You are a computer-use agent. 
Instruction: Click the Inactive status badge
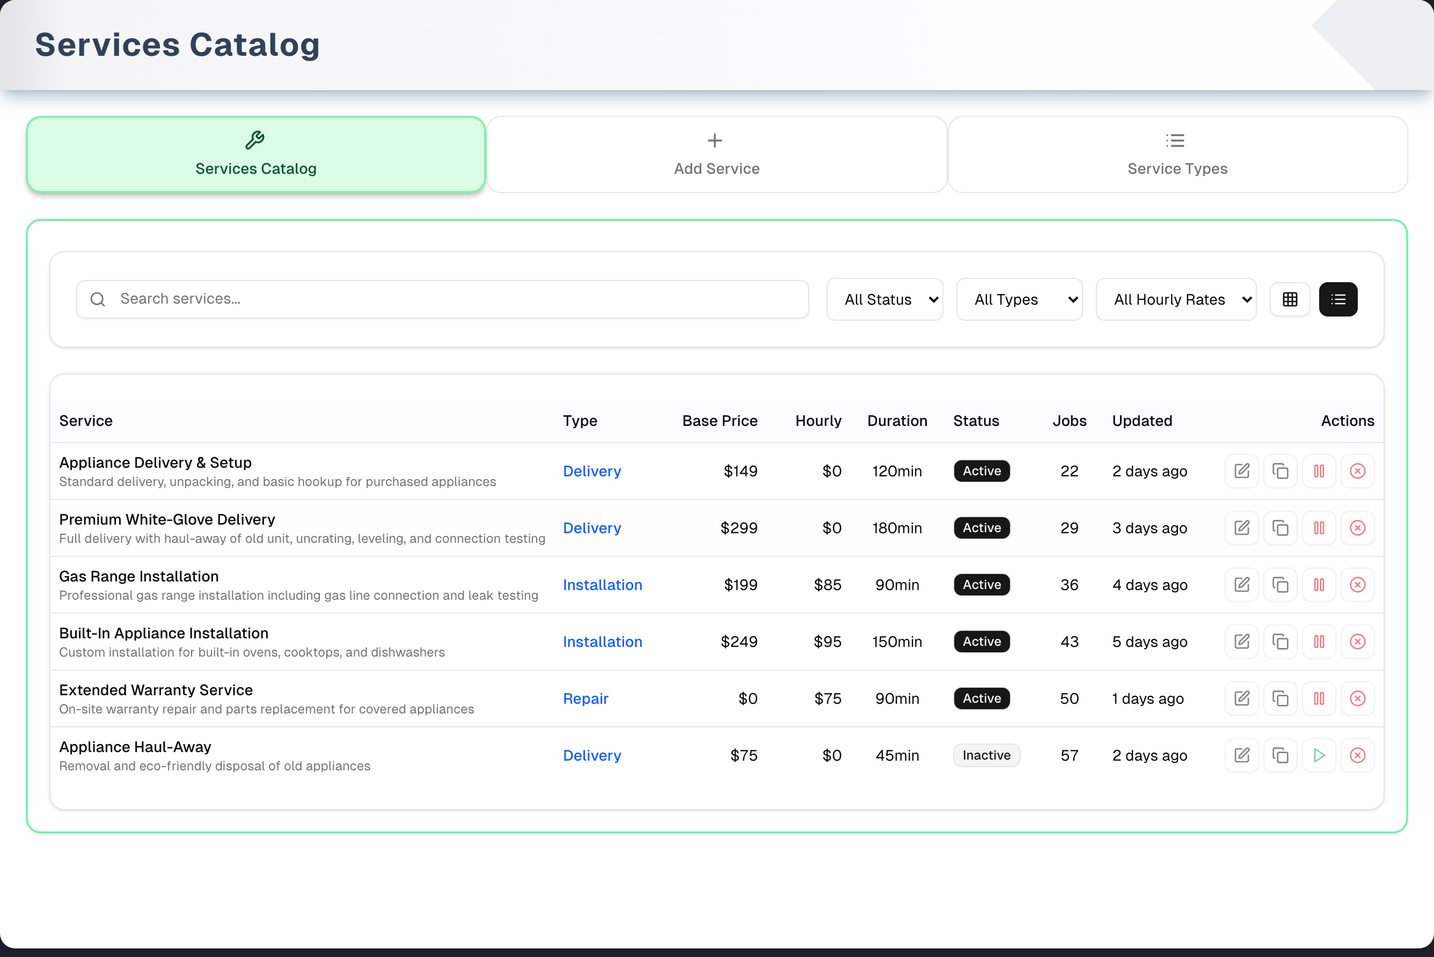986,755
